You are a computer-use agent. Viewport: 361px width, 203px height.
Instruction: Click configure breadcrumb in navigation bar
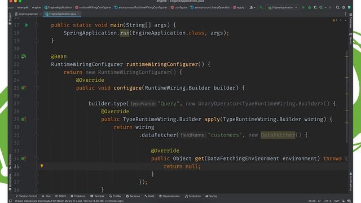(x=179, y=7)
